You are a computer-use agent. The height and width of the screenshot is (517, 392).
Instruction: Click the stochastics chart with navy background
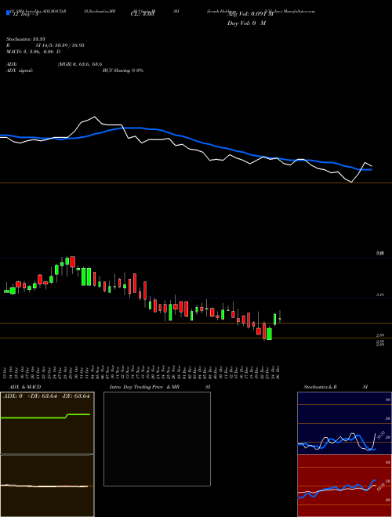pyautogui.click(x=344, y=423)
